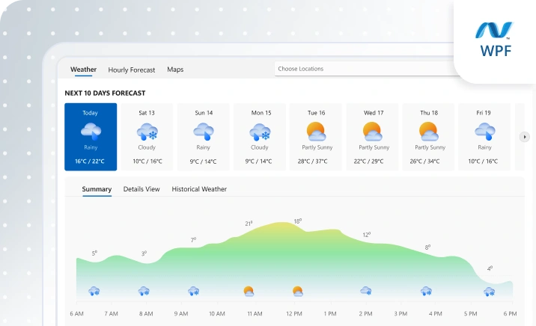Click the sun icon above 11 AM
536x326 pixels.
(249, 291)
